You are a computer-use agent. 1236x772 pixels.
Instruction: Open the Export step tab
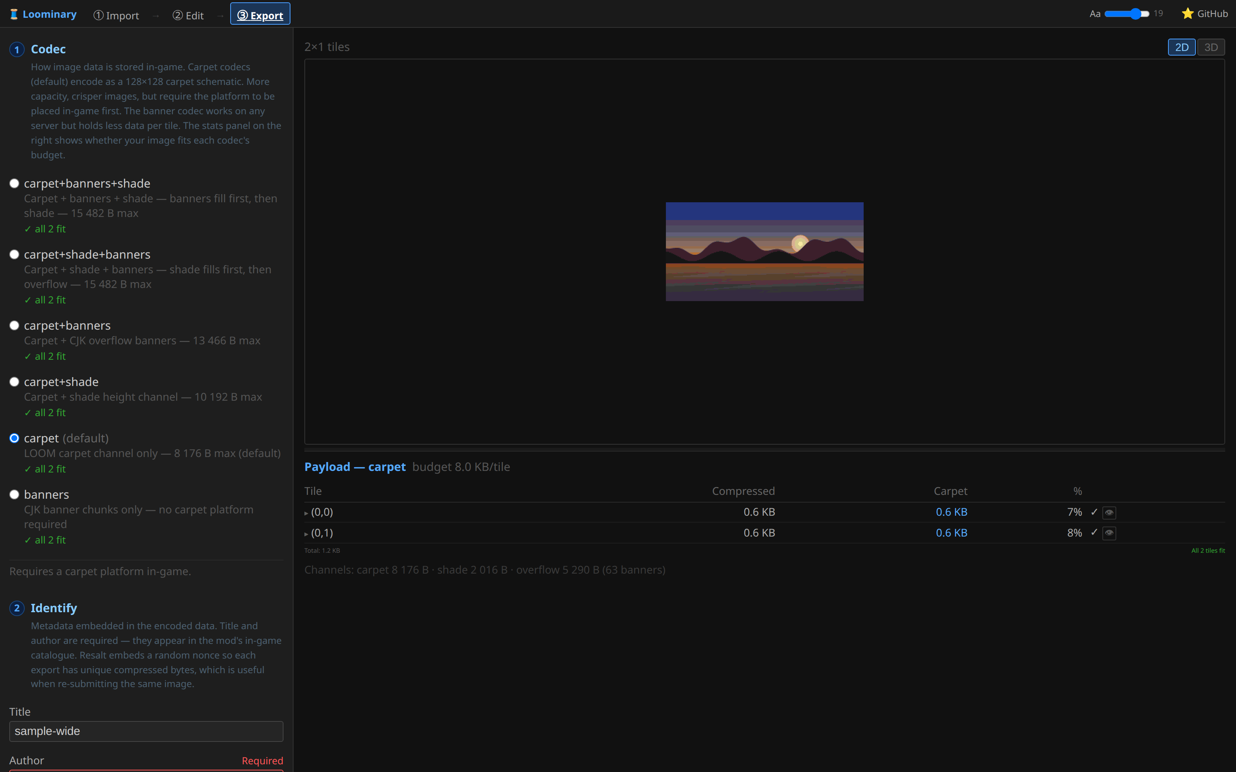pos(260,14)
